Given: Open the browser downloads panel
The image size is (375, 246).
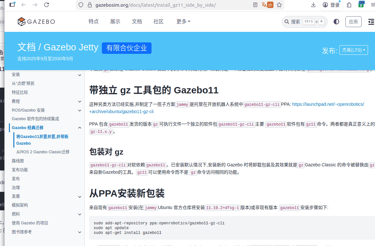Looking at the screenshot, I should (313, 5).
